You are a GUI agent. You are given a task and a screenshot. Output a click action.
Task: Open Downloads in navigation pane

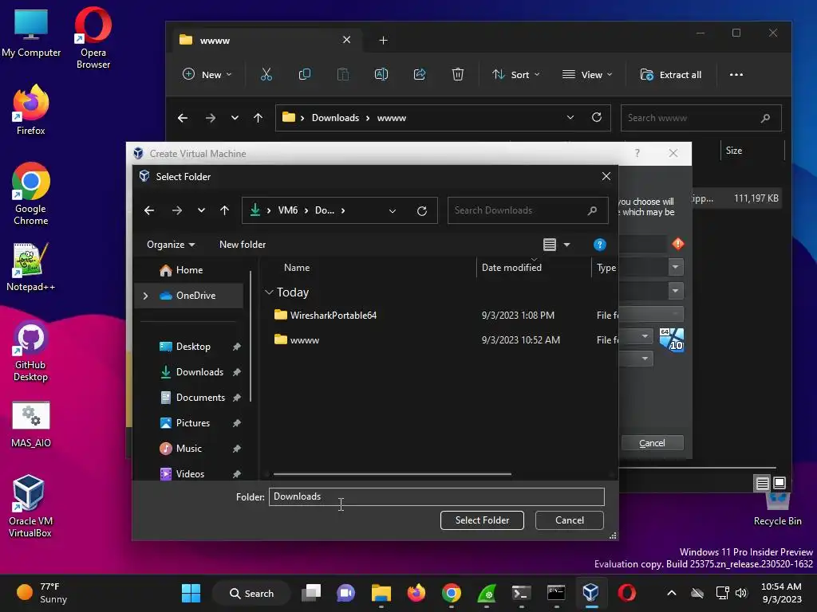[x=199, y=372]
